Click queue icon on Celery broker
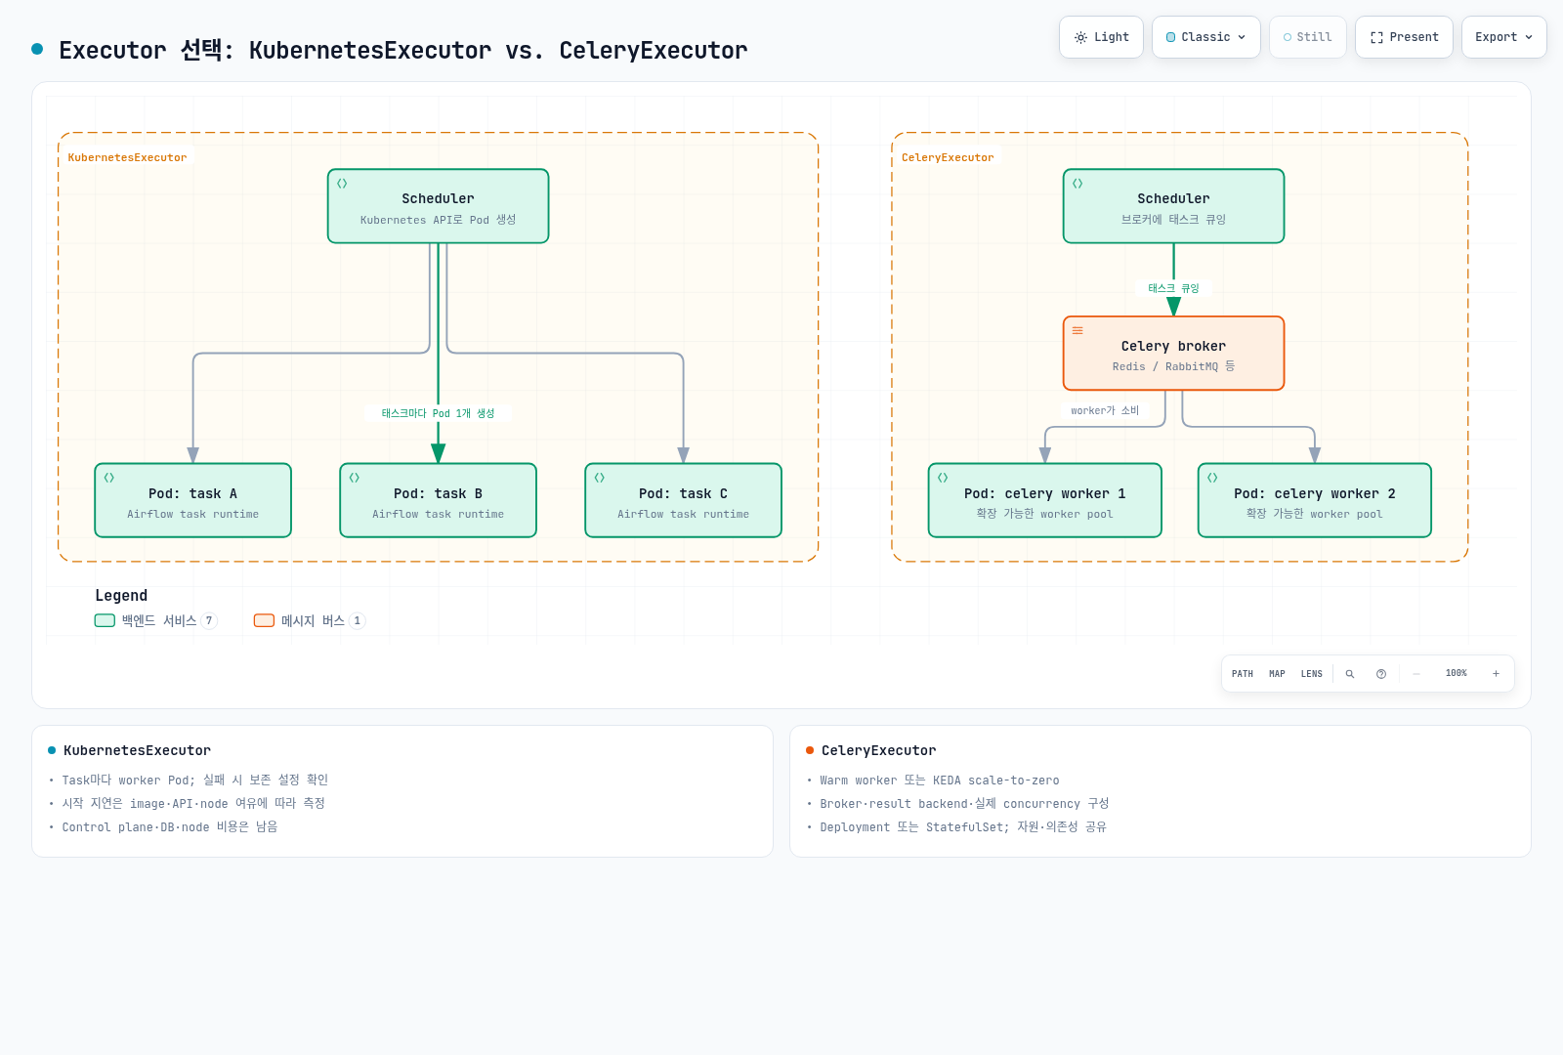This screenshot has width=1563, height=1055. 1077,330
